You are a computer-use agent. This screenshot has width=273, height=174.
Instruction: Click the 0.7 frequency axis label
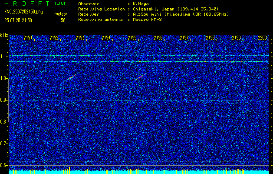click(x=3, y=144)
